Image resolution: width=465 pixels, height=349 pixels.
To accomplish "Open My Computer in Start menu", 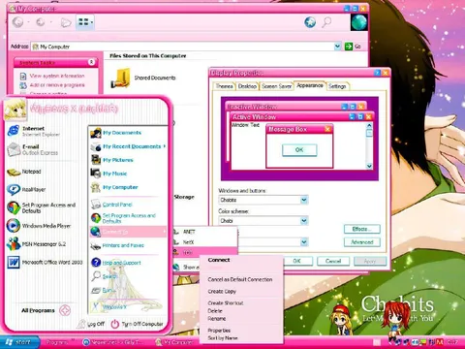I will pyautogui.click(x=114, y=187).
